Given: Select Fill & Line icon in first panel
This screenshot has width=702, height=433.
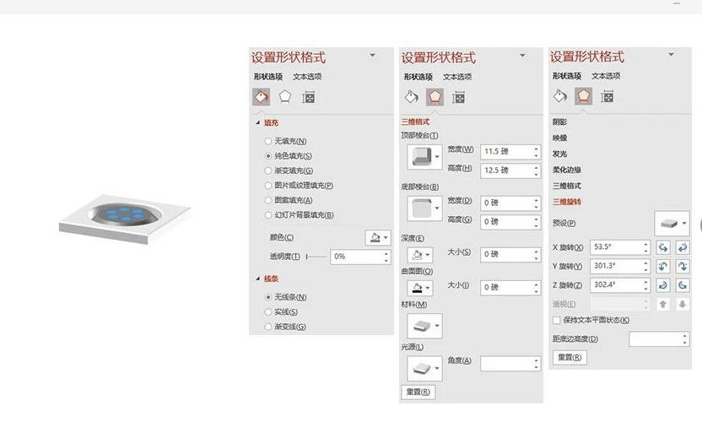Looking at the screenshot, I should [261, 97].
